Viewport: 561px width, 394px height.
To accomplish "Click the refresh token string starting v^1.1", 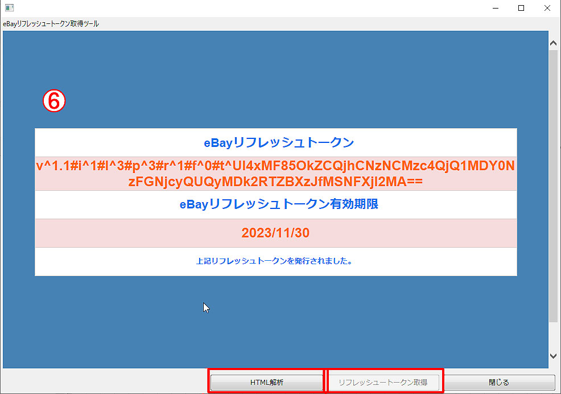I will [275, 174].
